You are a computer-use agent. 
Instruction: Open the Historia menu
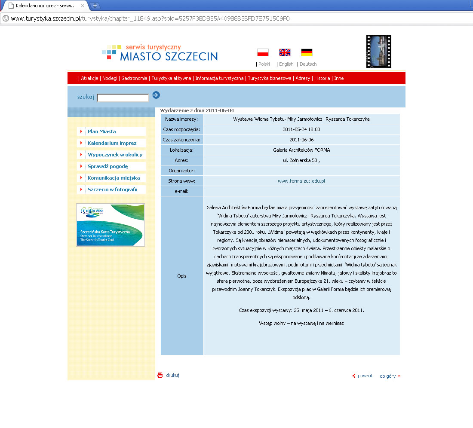click(322, 78)
